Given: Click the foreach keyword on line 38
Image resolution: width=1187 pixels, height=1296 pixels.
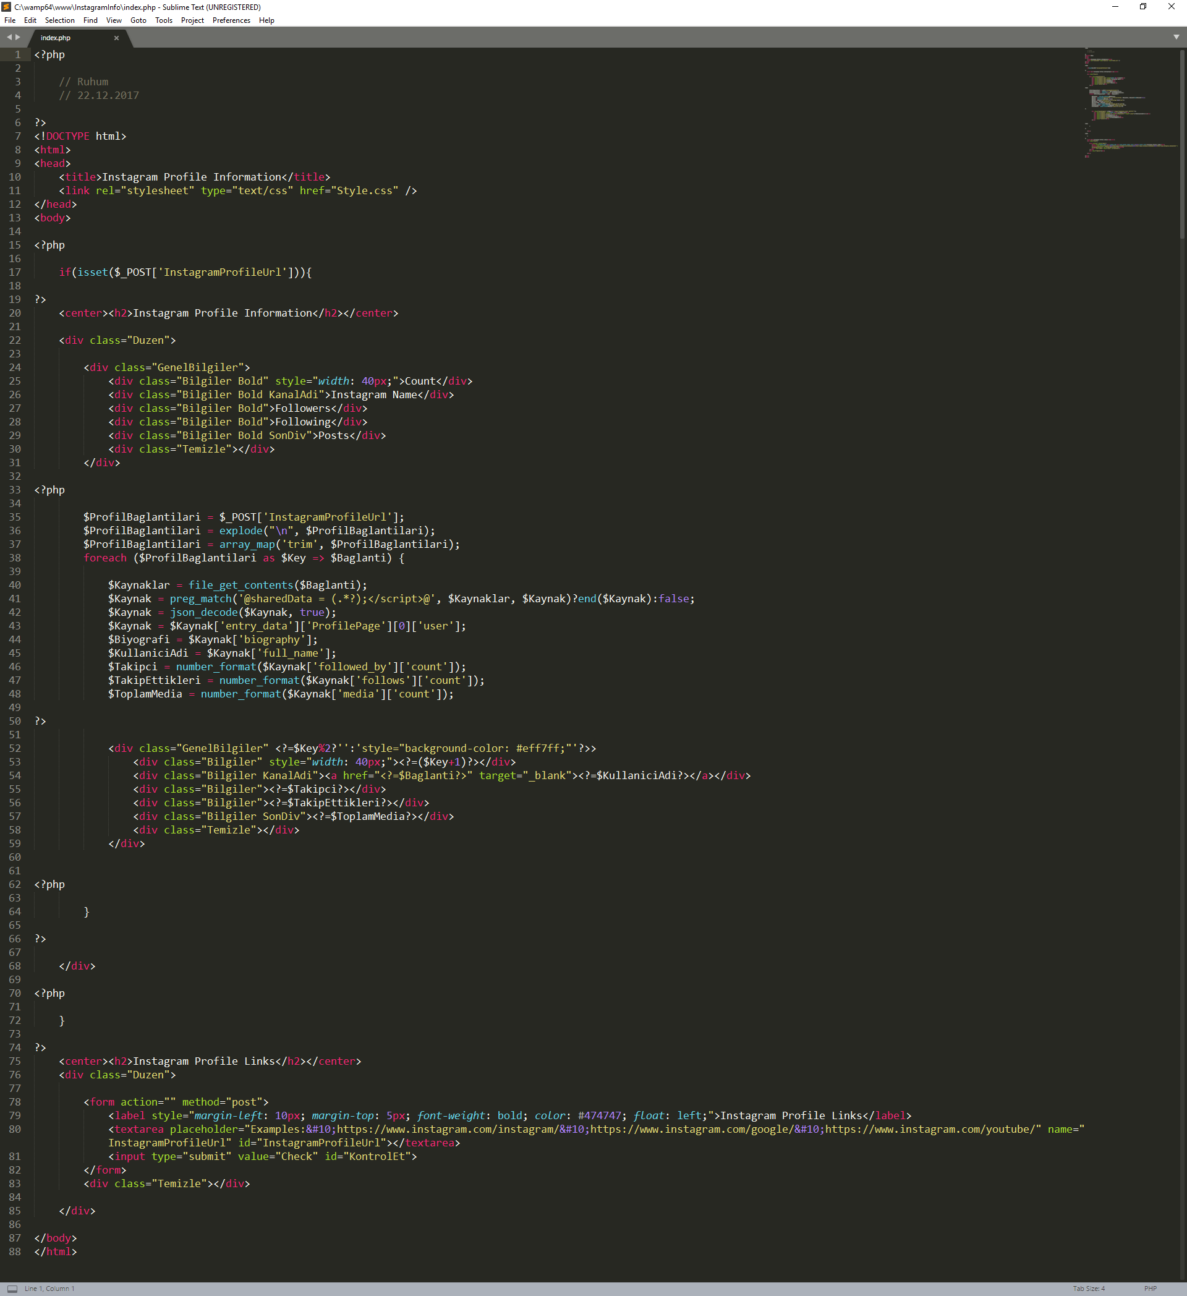Looking at the screenshot, I should click(x=105, y=558).
